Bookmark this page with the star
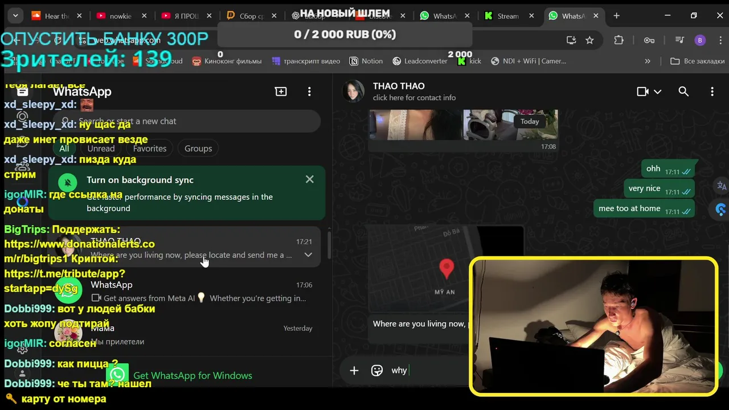Screen dimensions: 729x410 589,40
